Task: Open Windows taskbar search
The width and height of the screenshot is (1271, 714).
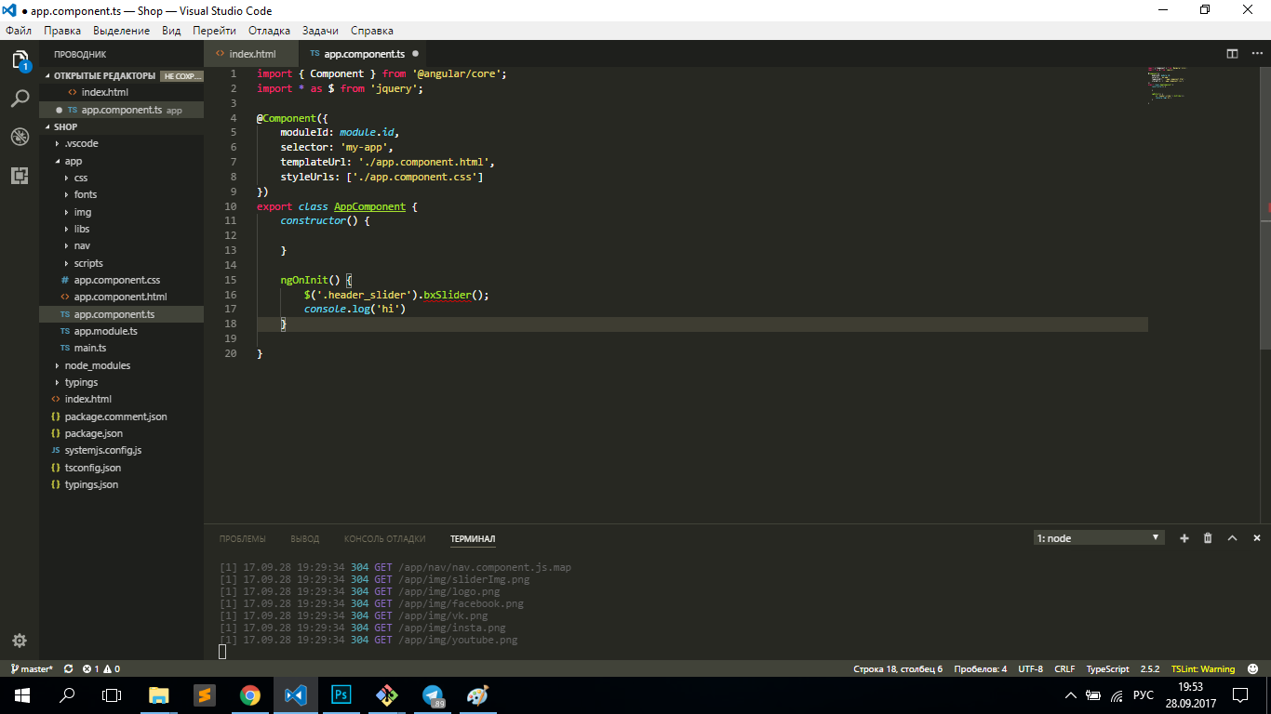Action: [67, 695]
